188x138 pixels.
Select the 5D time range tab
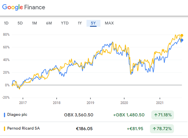point(20,23)
